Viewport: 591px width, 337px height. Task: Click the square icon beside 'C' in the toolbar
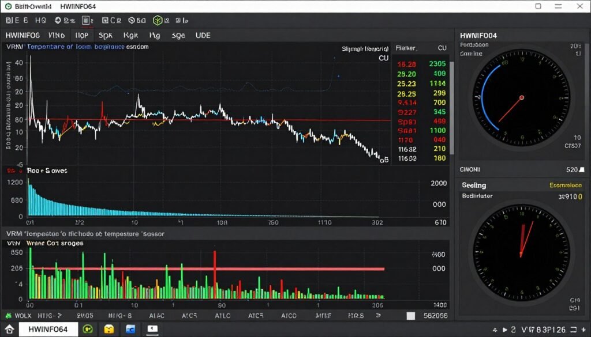pos(105,20)
